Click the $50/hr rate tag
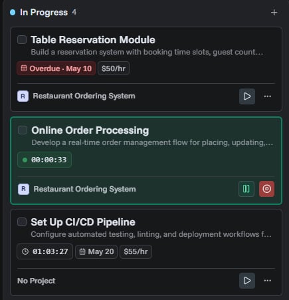Viewport: 289px width, 300px height. [114, 69]
